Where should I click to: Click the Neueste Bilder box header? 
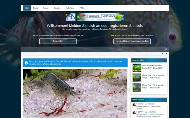point(149,60)
